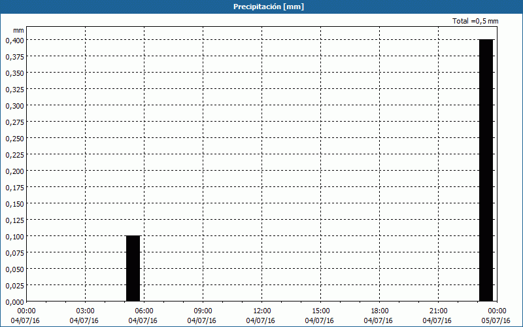Click the 0,250 y-axis value

pos(14,139)
